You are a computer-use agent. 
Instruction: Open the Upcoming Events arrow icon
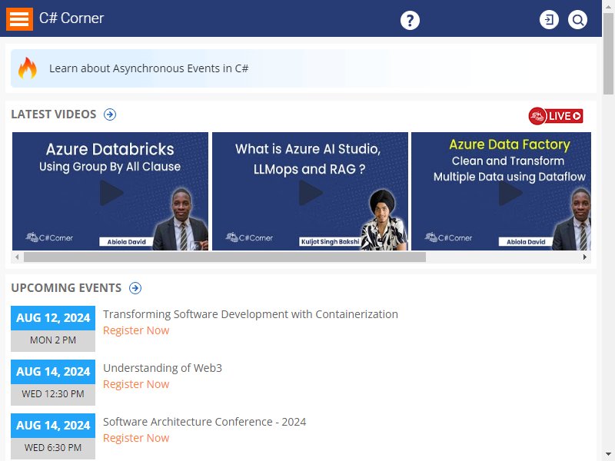(135, 288)
